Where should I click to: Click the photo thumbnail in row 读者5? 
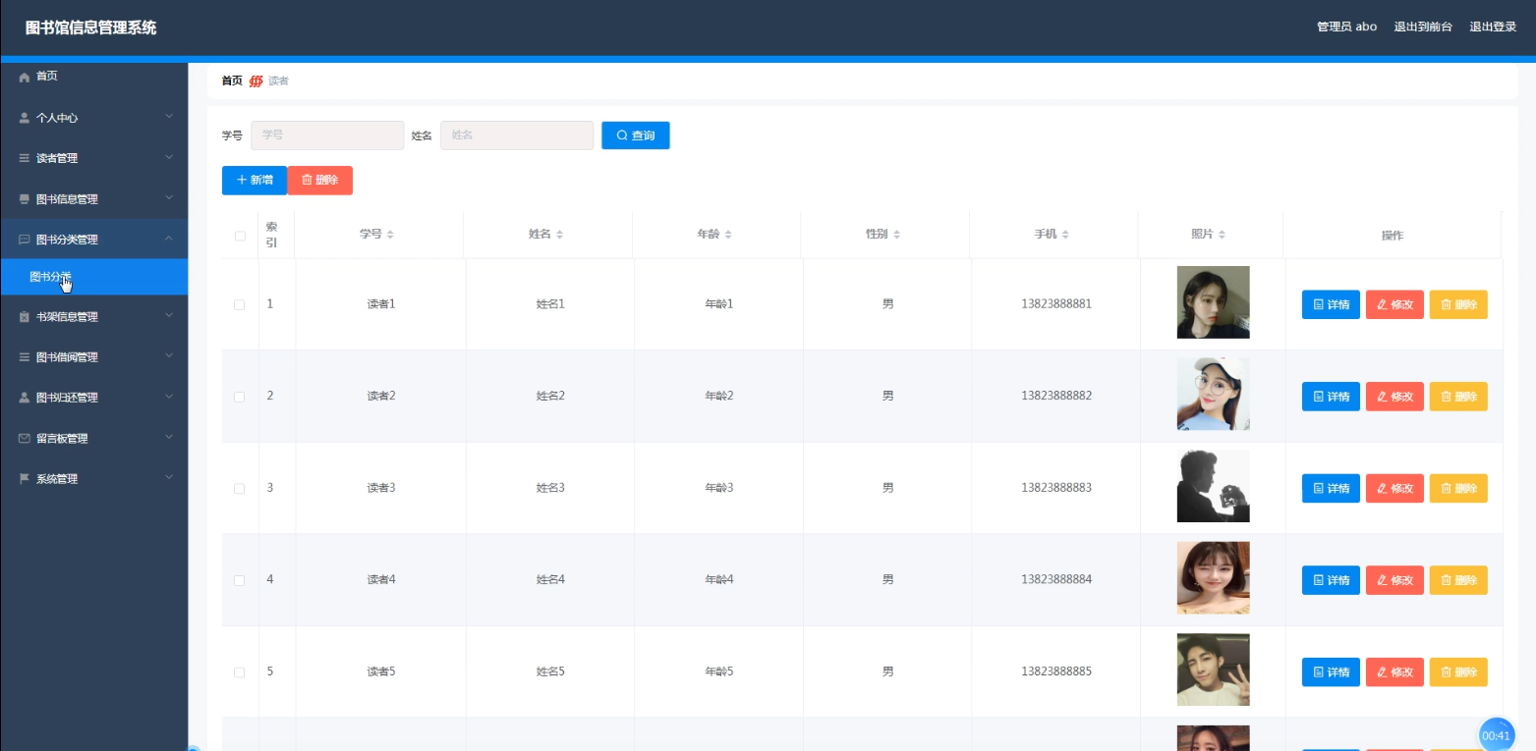[1213, 670]
